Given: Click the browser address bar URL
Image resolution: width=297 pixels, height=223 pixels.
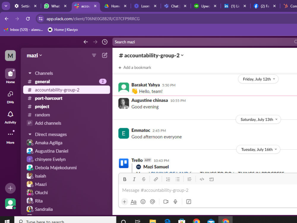Looking at the screenshot, I should [93, 19].
